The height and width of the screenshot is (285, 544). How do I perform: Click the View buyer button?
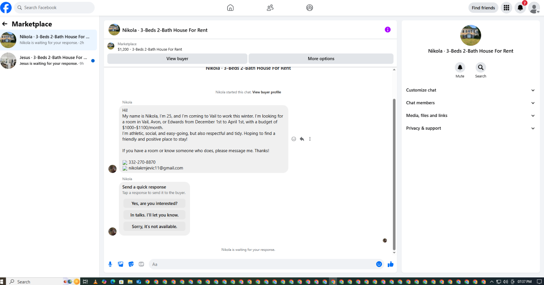point(177,59)
